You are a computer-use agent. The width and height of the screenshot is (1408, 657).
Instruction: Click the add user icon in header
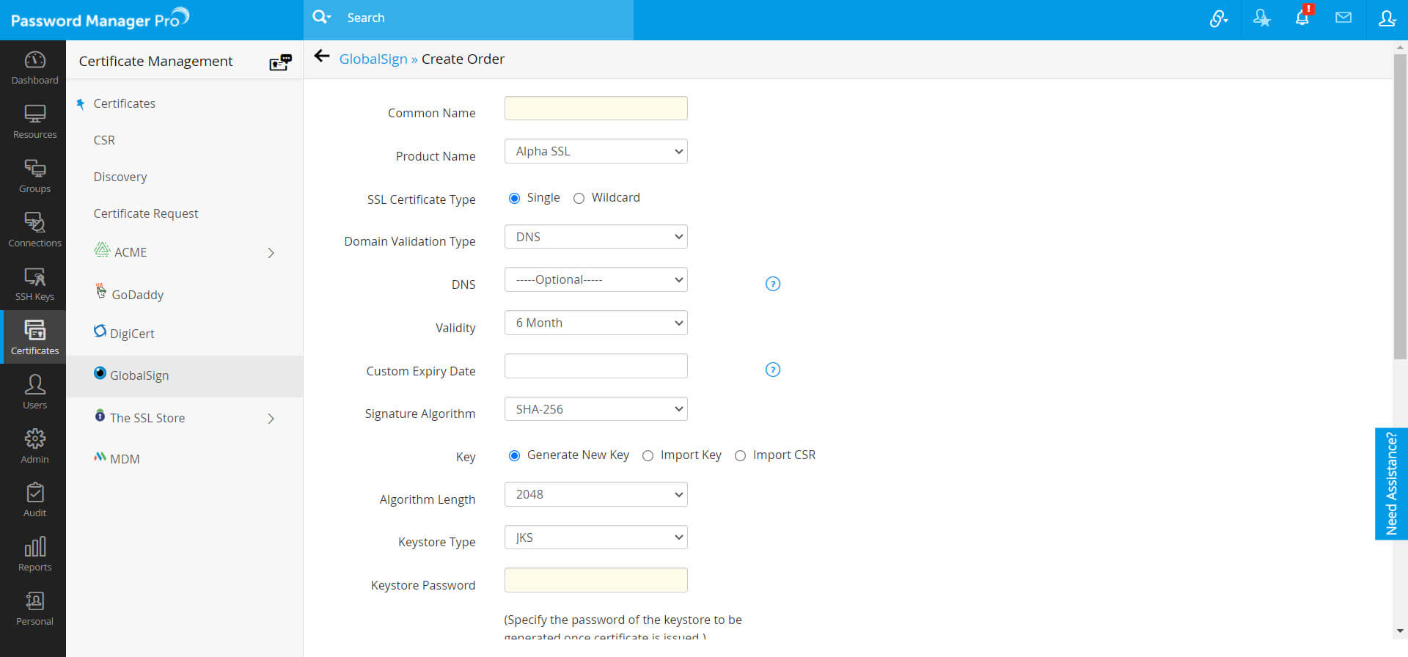1261,18
